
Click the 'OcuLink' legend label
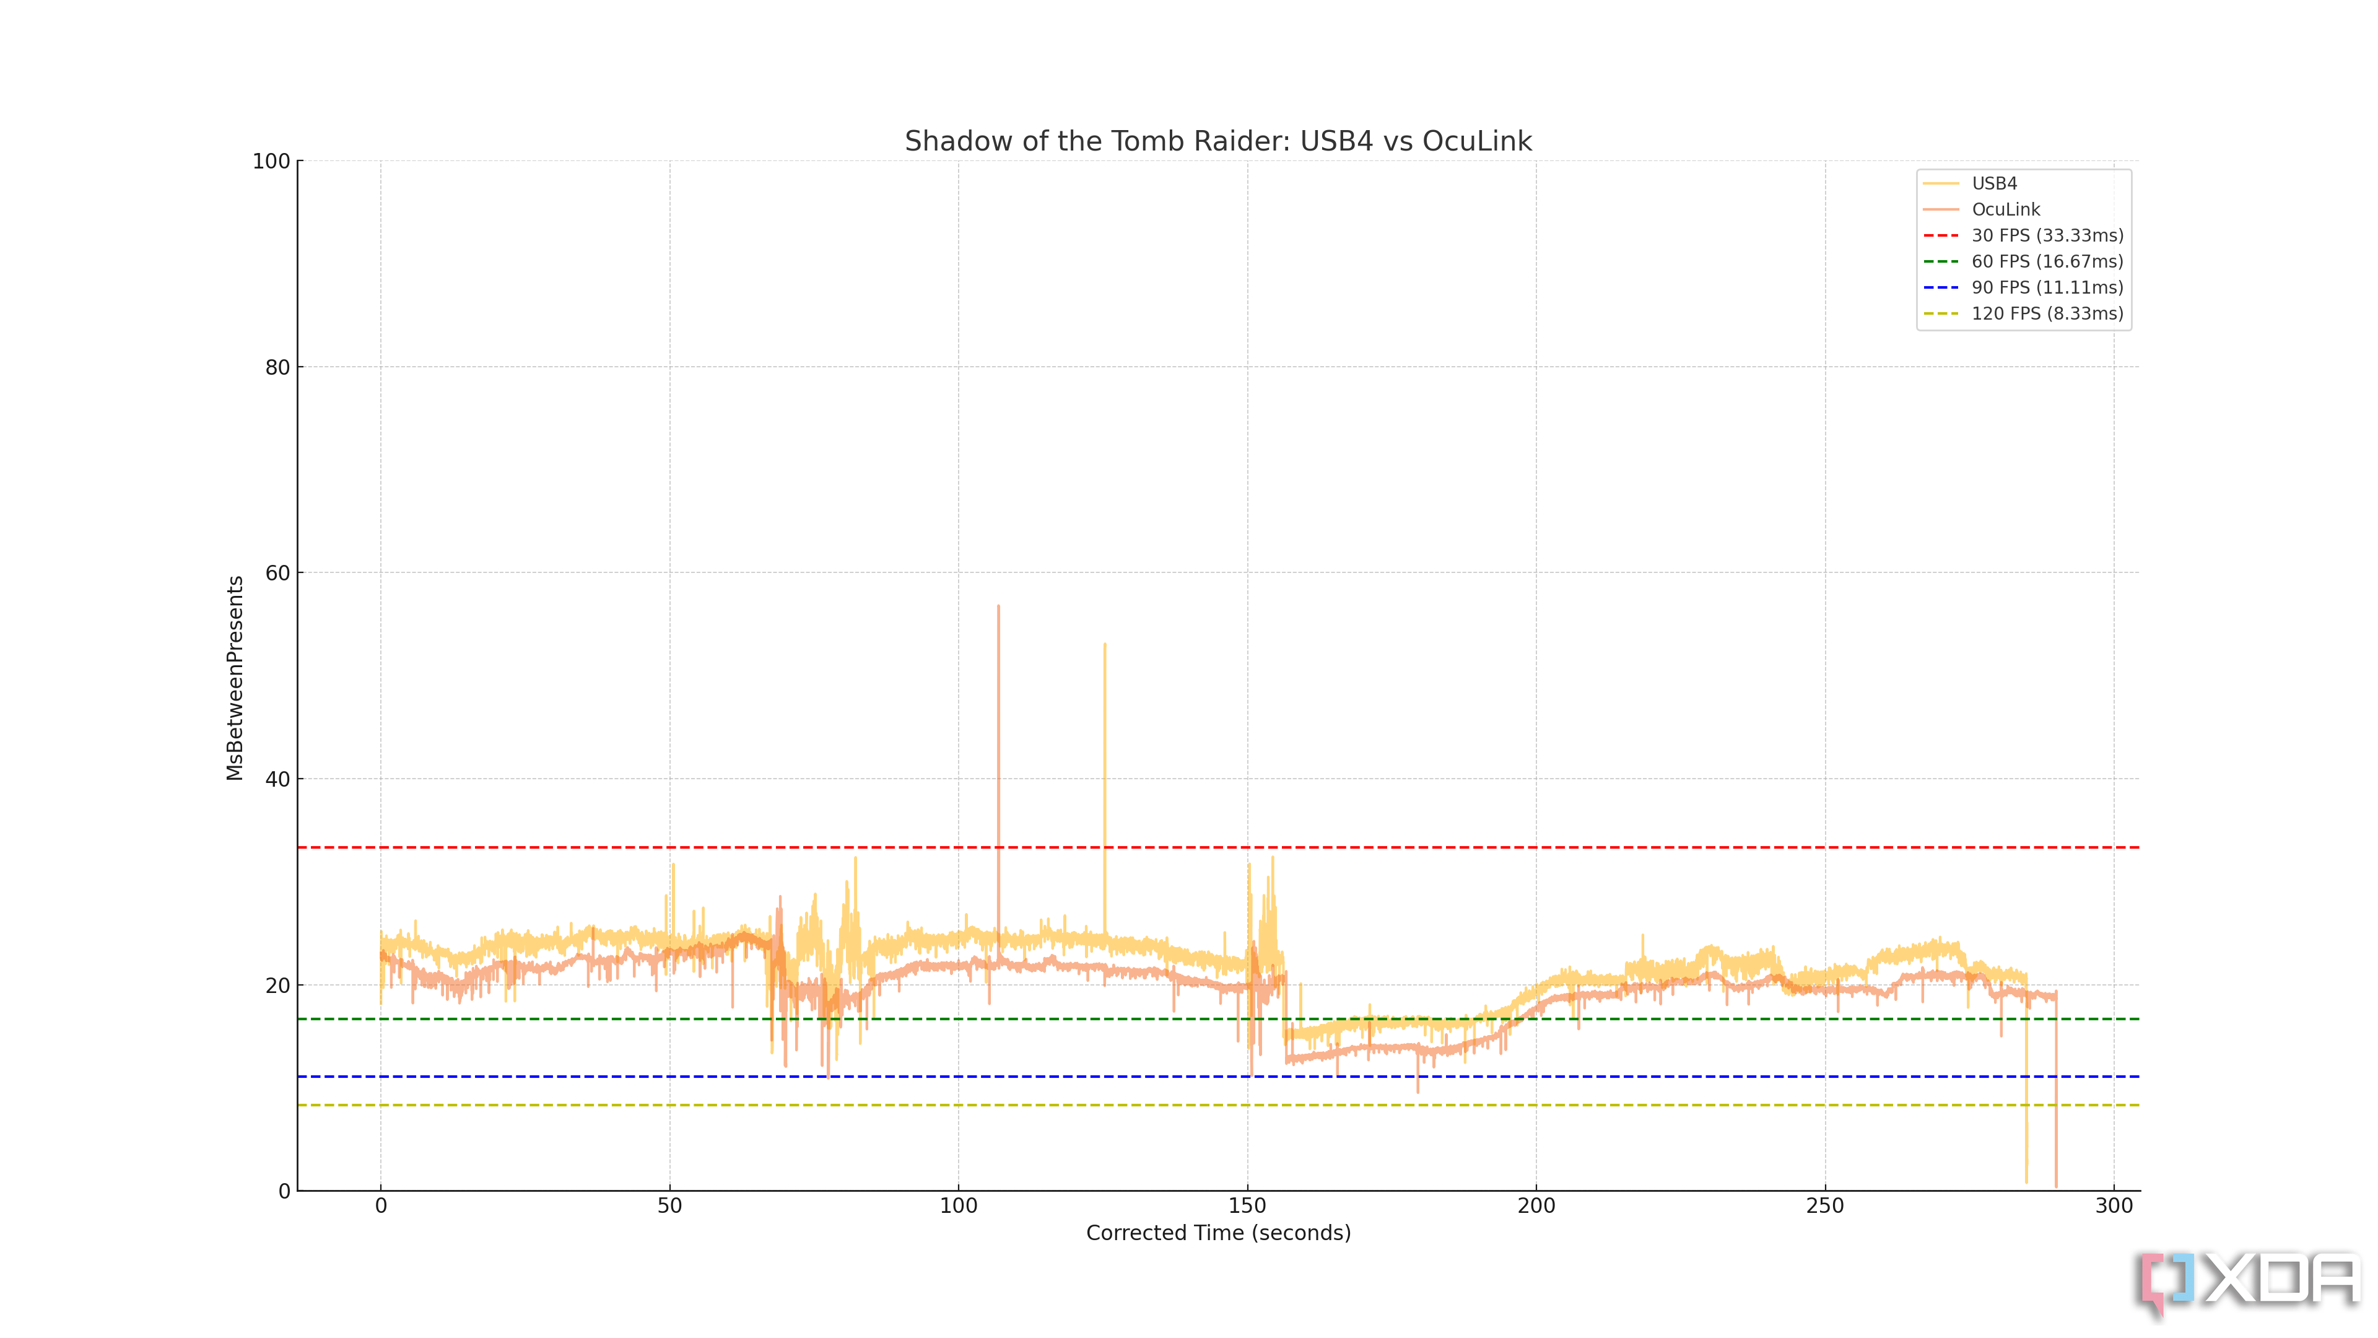coord(2006,209)
